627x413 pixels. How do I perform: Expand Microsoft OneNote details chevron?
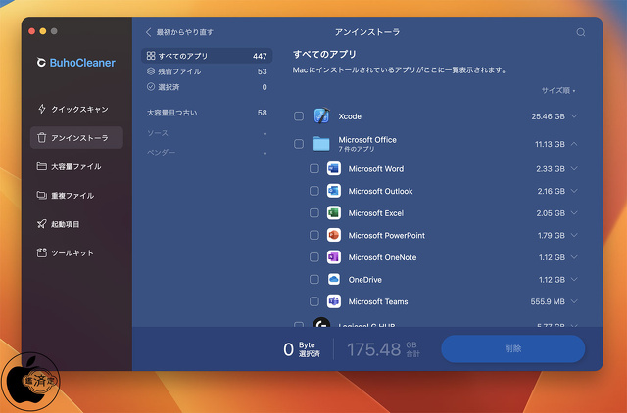click(574, 257)
